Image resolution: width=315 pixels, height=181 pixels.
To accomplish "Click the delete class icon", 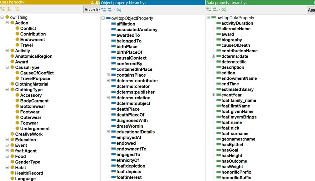I will click(17, 9).
